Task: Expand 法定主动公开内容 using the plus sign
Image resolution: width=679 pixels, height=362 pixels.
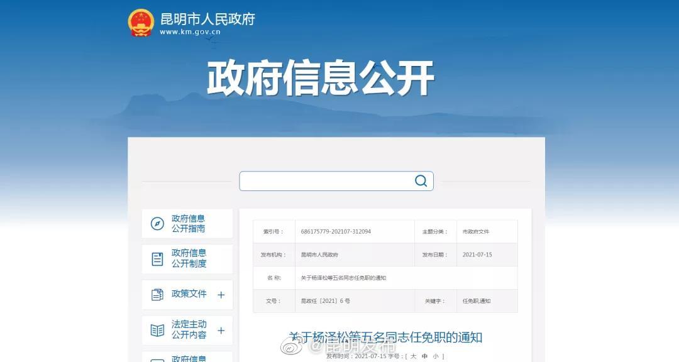Action: coord(222,330)
